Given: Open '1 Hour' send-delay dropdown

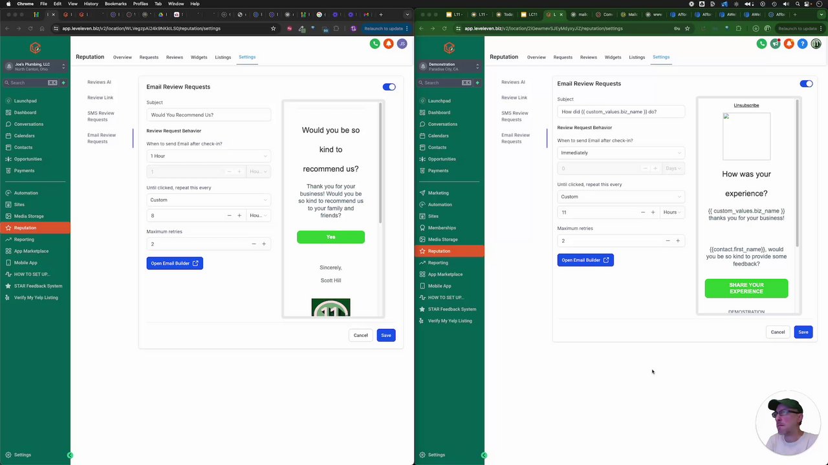Looking at the screenshot, I should [x=208, y=156].
